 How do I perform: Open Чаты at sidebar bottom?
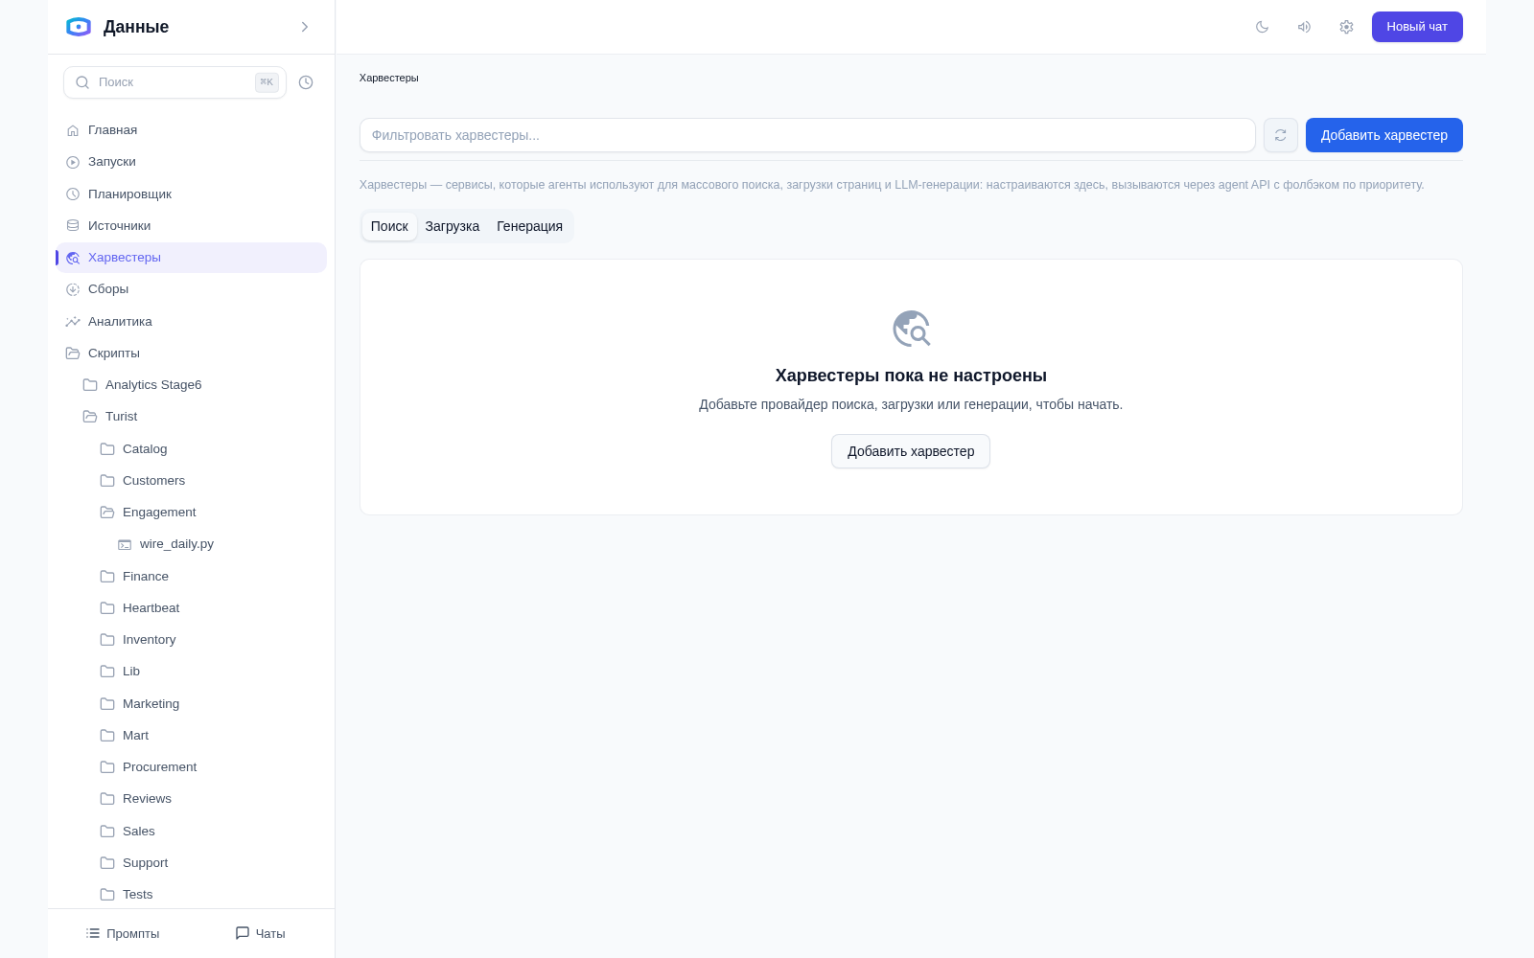(x=261, y=933)
